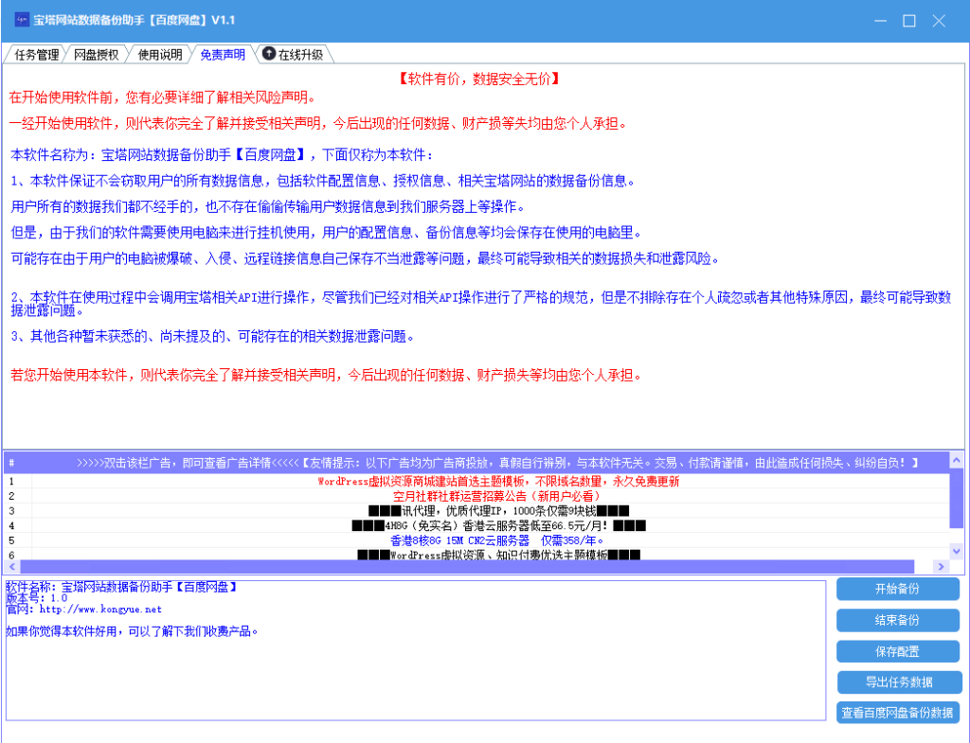This screenshot has width=970, height=743.
Task: Click the horizontal scrollbar thumb under the ads
Action: point(467,566)
